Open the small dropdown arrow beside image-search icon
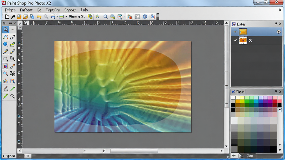This screenshot has width=285, height=160. click(124, 17)
